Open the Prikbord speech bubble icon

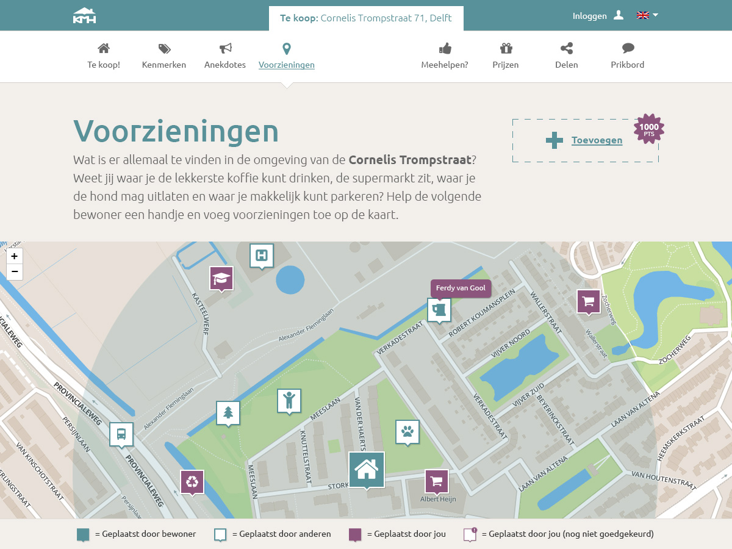tap(628, 48)
